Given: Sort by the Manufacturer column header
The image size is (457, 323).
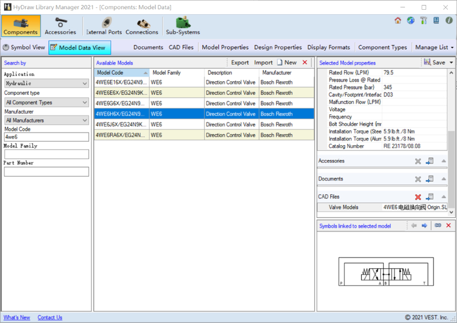Looking at the screenshot, I should [x=287, y=73].
